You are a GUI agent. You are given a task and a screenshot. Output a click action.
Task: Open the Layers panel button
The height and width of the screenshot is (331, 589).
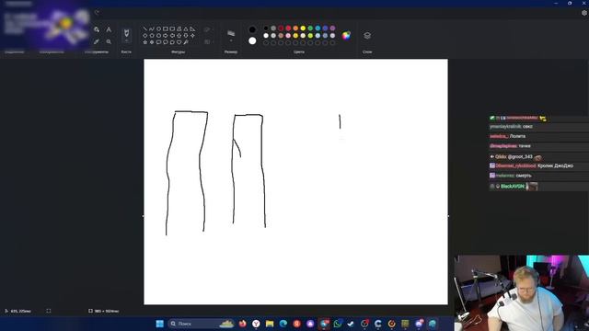(x=367, y=35)
